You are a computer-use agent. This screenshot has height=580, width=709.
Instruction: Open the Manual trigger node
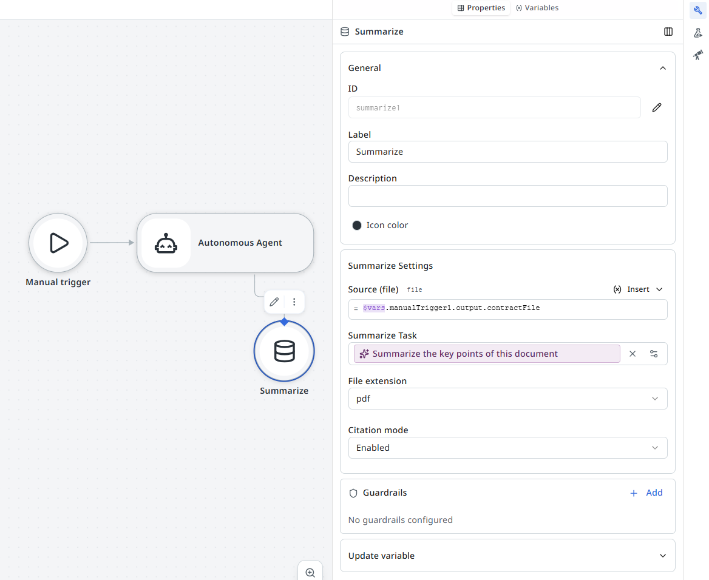coord(58,243)
